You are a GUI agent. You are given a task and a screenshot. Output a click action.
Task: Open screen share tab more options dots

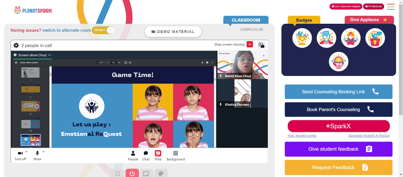(x=50, y=55)
